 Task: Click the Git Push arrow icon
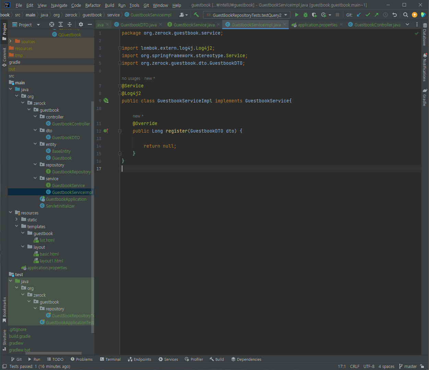click(x=377, y=15)
